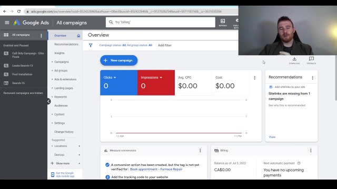
Task: Open Billing card more options
Action: point(311,151)
